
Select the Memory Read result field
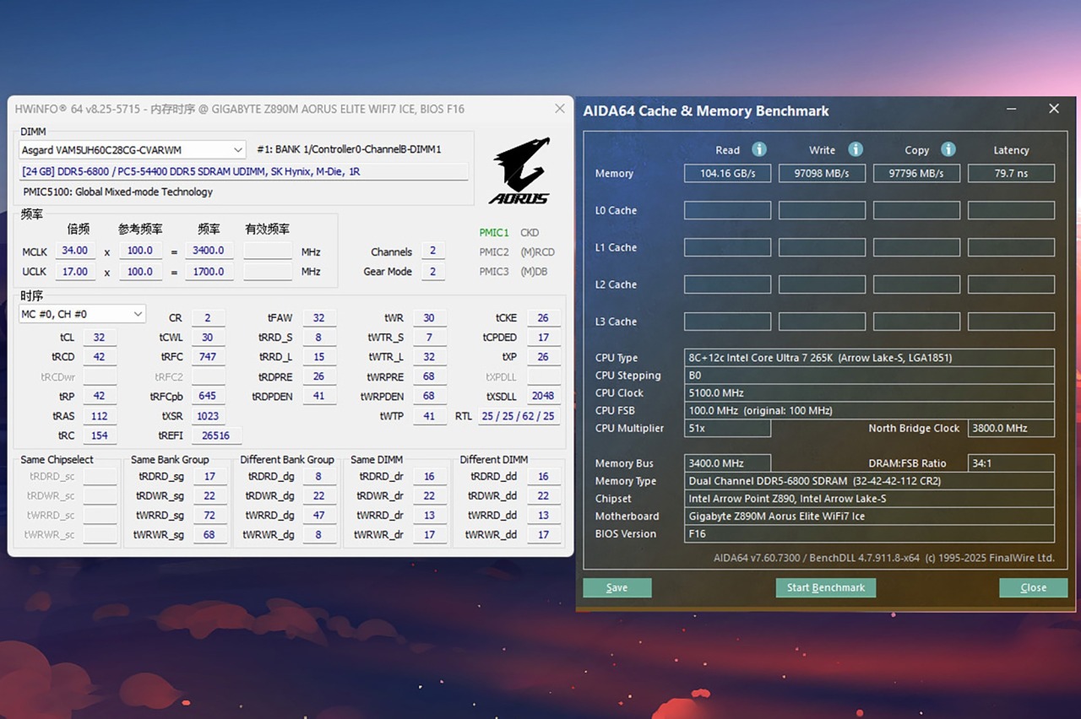pos(727,174)
